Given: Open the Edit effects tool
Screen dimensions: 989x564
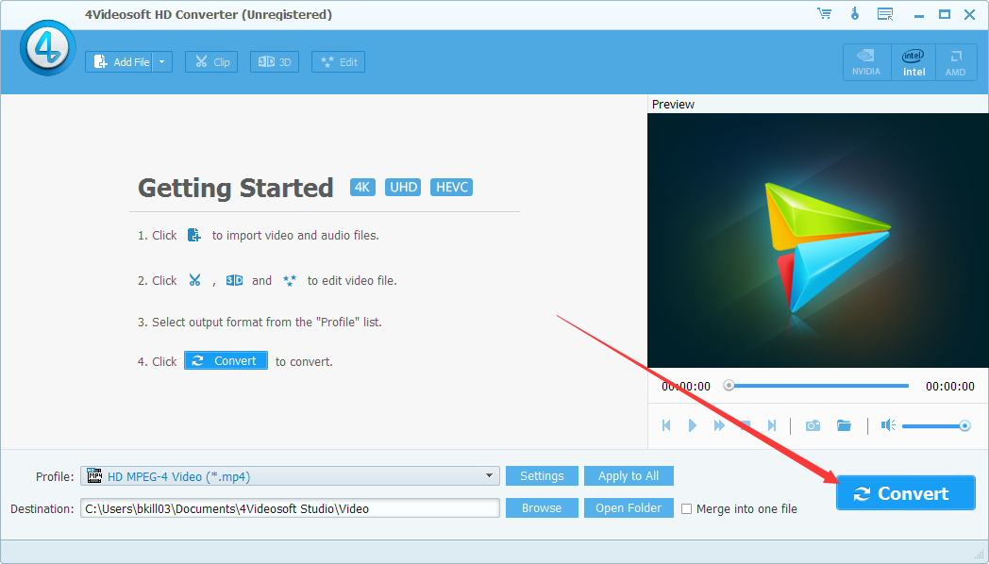Looking at the screenshot, I should pos(338,61).
